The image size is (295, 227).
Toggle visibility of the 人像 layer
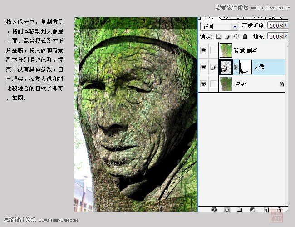click(203, 67)
